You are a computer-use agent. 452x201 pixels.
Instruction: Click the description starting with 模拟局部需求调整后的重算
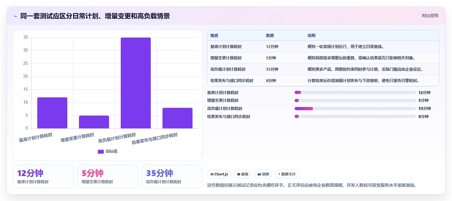pyautogui.click(x=362, y=58)
